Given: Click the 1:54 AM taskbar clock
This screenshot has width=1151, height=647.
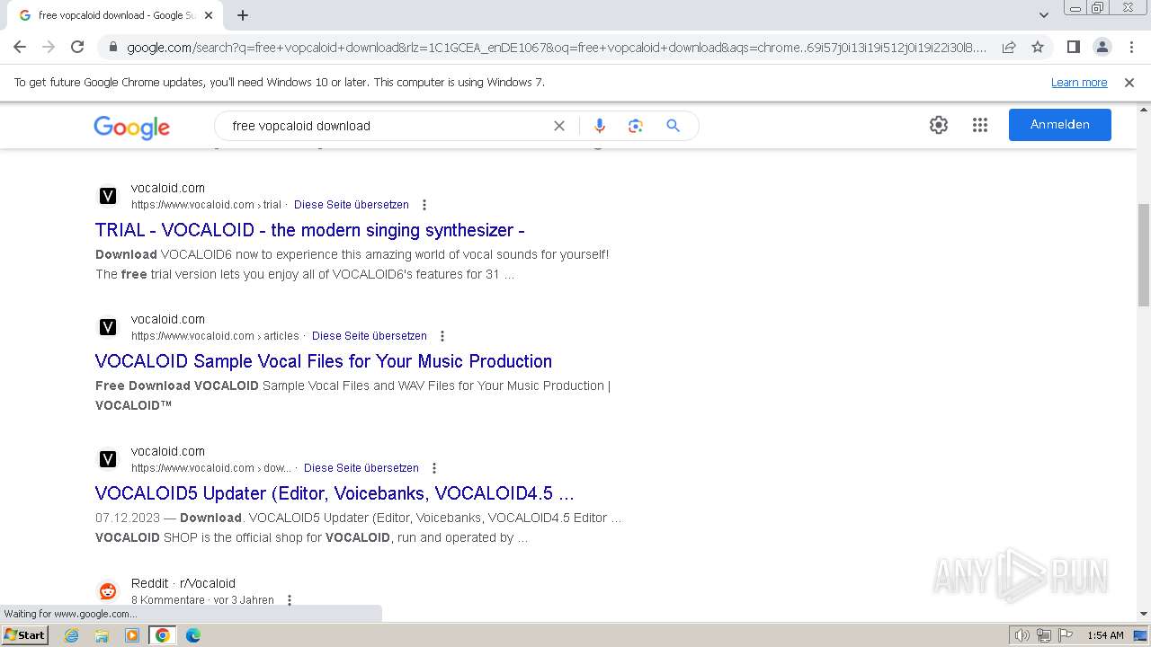Looking at the screenshot, I should point(1105,635).
